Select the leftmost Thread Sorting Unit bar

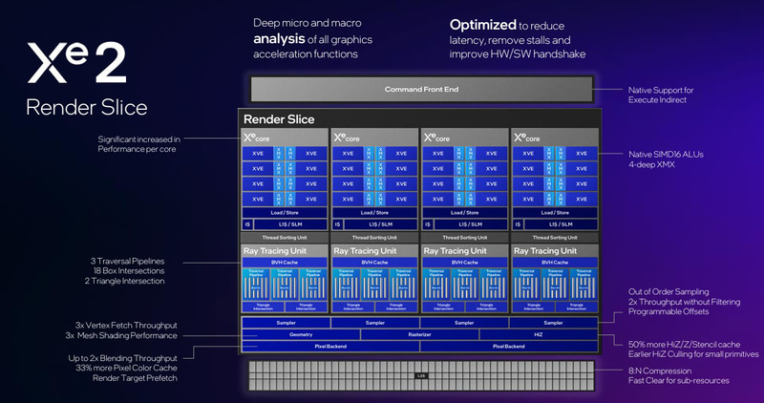point(285,238)
